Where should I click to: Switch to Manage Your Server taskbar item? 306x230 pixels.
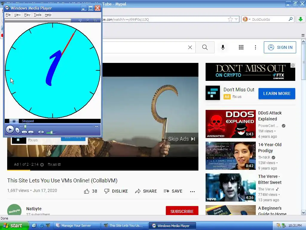[76, 226]
